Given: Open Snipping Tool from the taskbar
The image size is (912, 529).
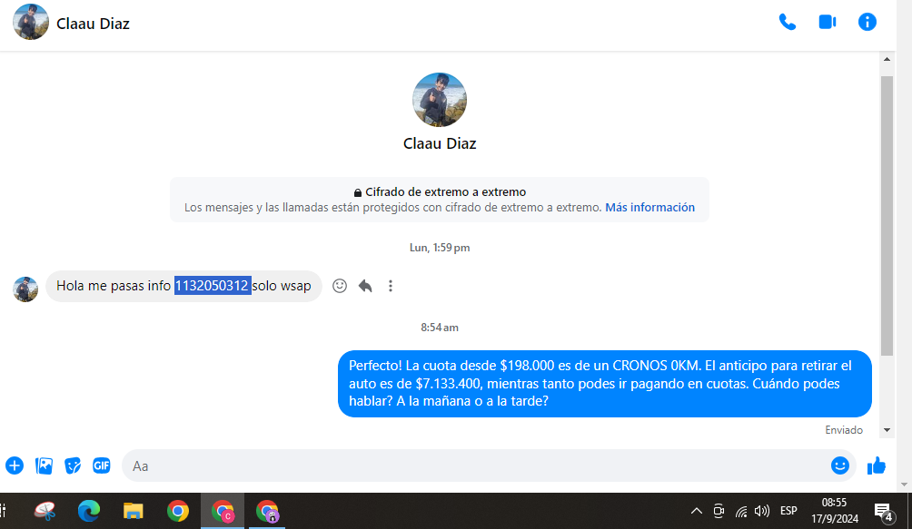Looking at the screenshot, I should click(45, 511).
